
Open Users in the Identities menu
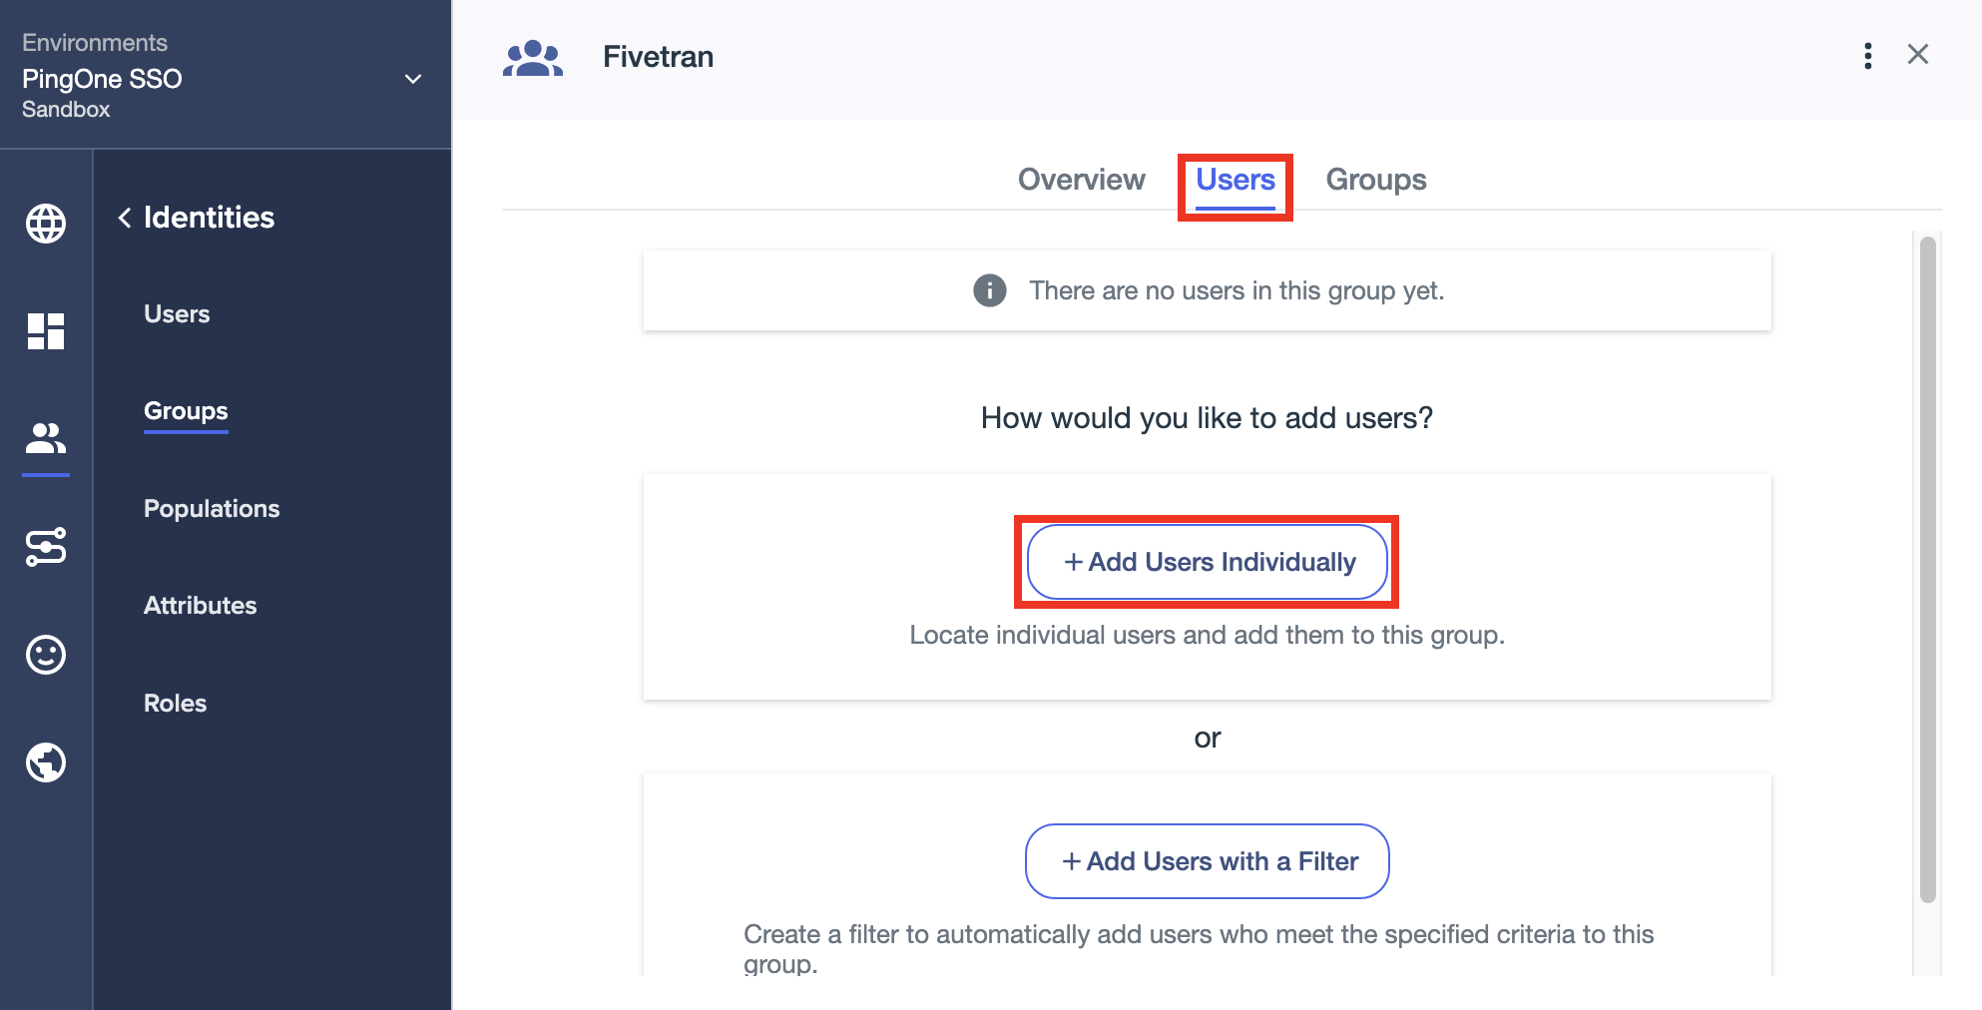(177, 314)
